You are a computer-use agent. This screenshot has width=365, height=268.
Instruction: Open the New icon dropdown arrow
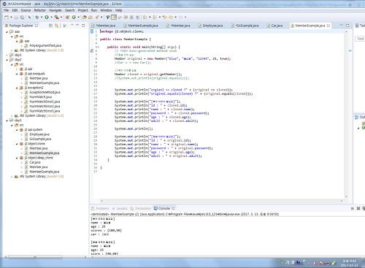(x=11, y=17)
